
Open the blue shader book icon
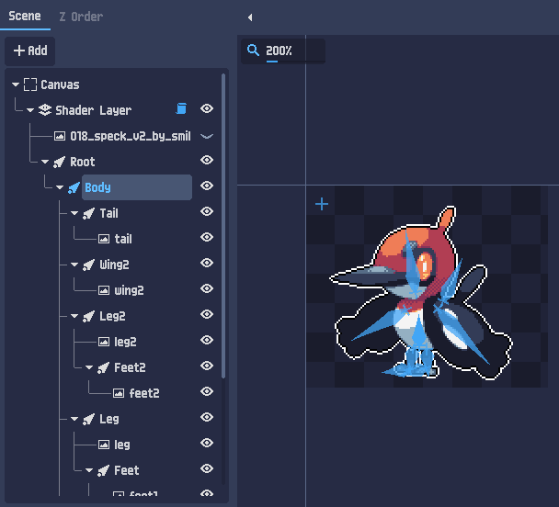(181, 108)
